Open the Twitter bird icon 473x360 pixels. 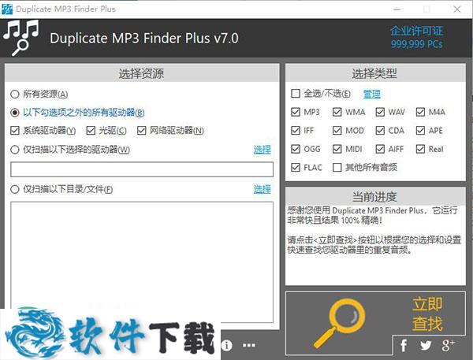coord(426,345)
